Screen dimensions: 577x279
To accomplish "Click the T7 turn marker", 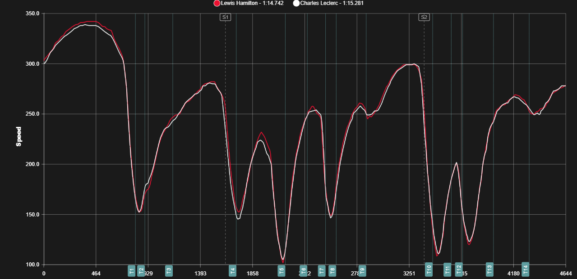I will 322,270.
